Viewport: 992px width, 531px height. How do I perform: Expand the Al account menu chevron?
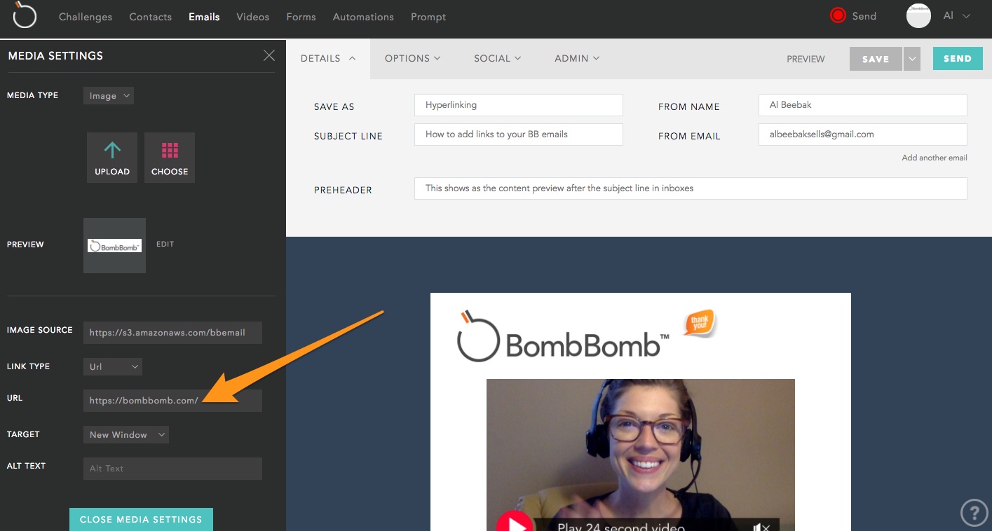click(x=967, y=16)
